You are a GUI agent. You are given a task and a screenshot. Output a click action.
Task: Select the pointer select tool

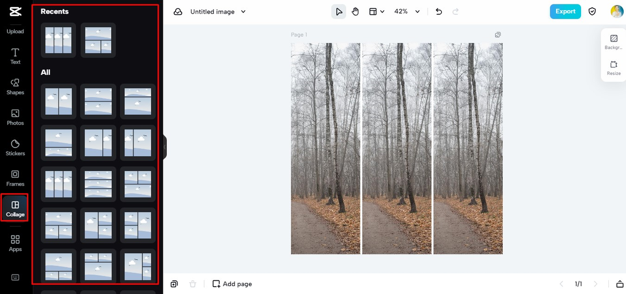click(339, 12)
